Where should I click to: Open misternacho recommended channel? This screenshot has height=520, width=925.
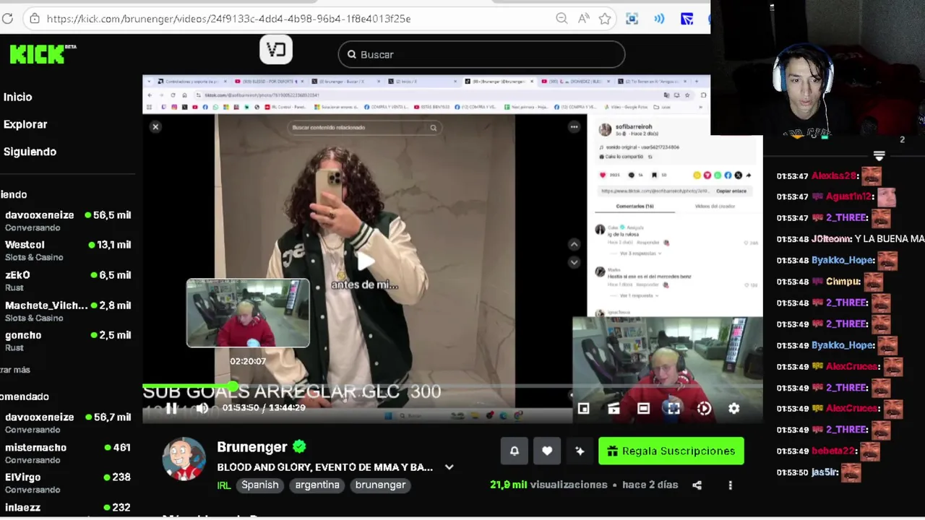(67, 454)
